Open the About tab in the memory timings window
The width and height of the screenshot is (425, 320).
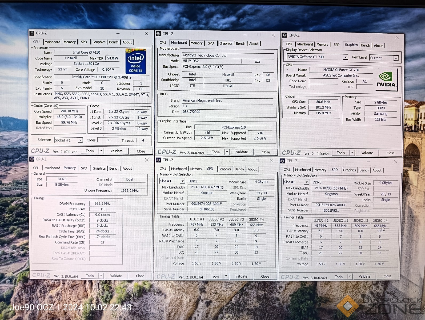[x=127, y=169]
